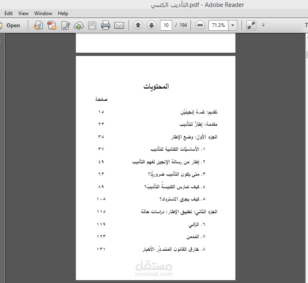Click الجزء الثاني: تطبيق الإطار entry
The height and width of the screenshot is (283, 308).
coord(179,212)
